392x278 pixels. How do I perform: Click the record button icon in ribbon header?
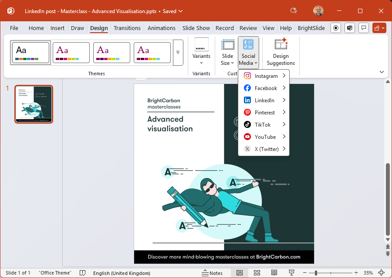336,28
